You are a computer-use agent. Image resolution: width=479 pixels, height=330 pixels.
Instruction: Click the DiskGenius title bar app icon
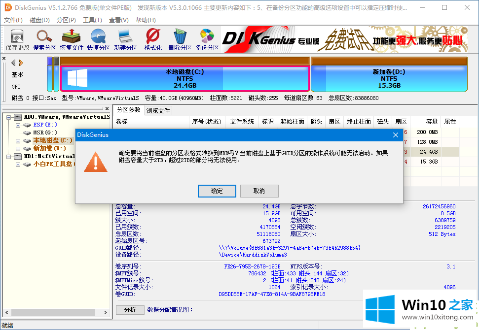tap(8, 7)
